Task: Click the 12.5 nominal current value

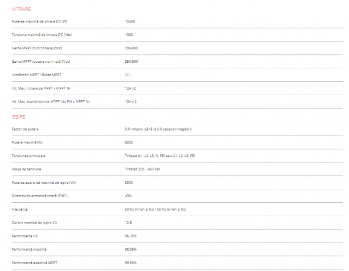Action: coord(128,222)
